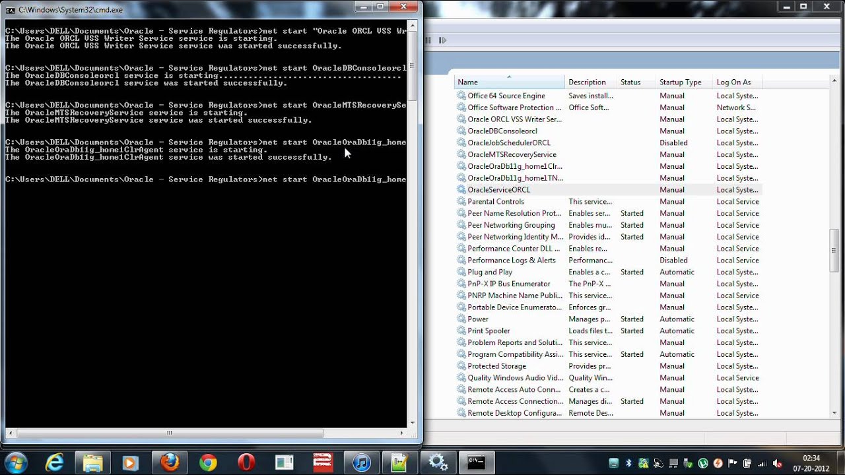The width and height of the screenshot is (845, 475).
Task: Select the Remote Access Connection Manager row
Action: tap(608, 401)
